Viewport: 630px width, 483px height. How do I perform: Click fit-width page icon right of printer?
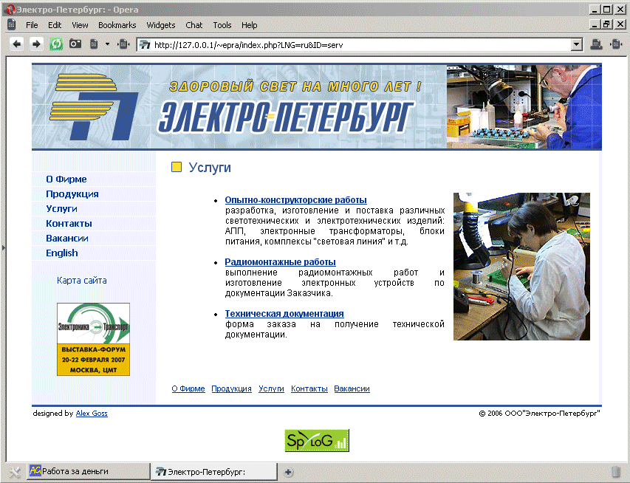click(x=616, y=44)
